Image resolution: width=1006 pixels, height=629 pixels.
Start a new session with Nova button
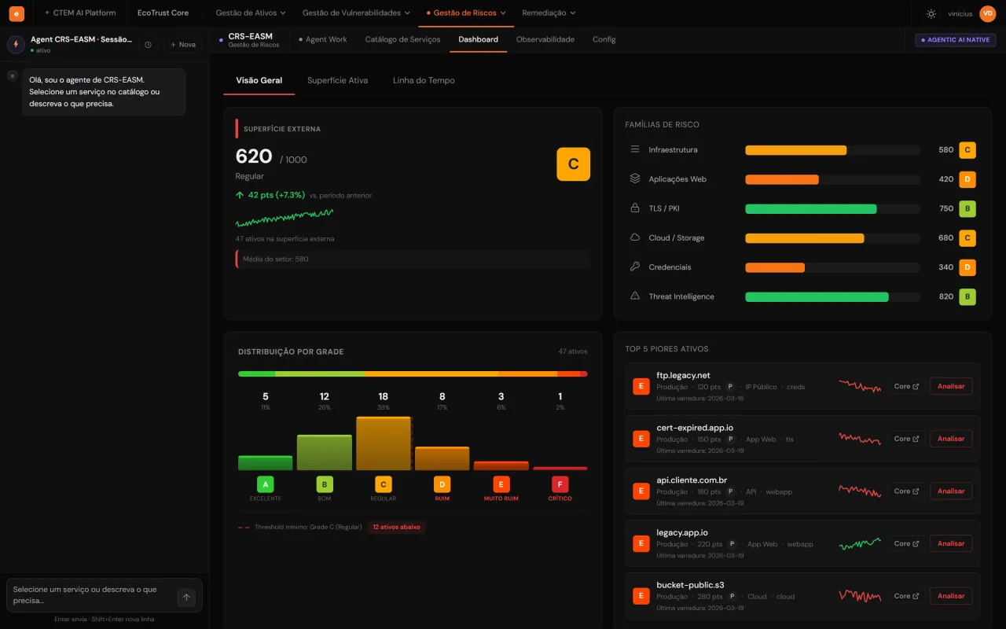(183, 45)
